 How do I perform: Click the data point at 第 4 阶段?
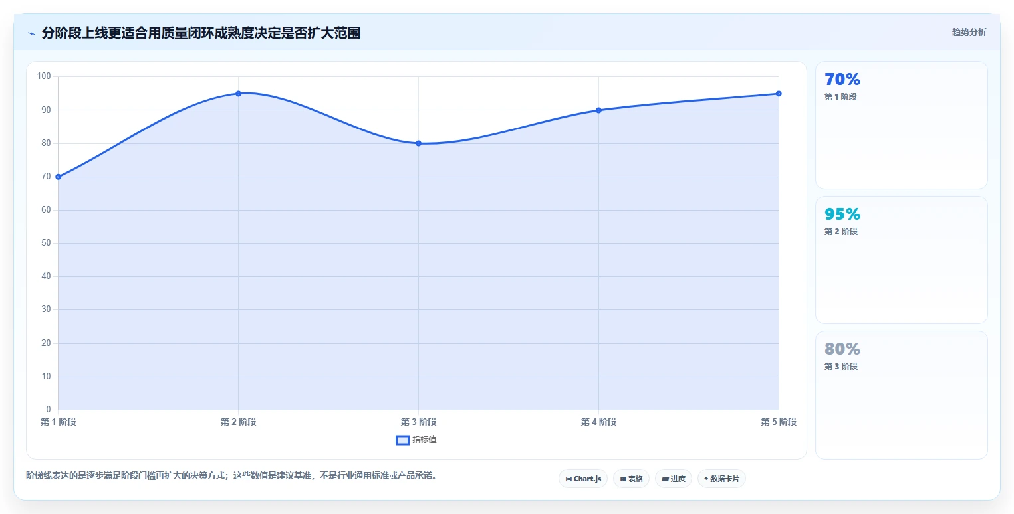tap(598, 110)
